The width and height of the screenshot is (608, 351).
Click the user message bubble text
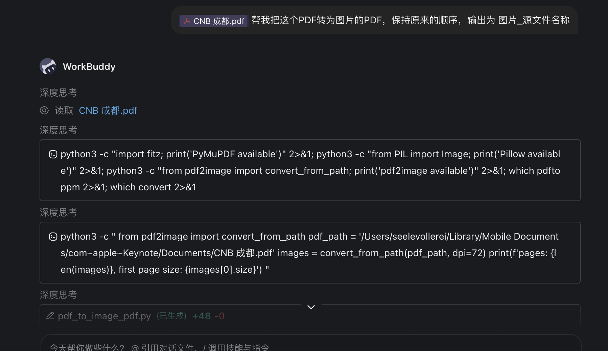point(411,20)
